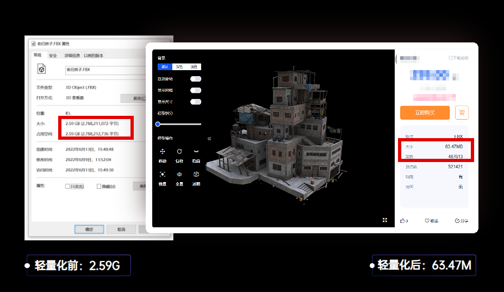Toggle the 显示网格 show grid switch

click(196, 90)
